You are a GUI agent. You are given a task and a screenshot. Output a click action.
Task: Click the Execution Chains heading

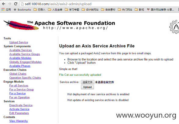(15, 70)
